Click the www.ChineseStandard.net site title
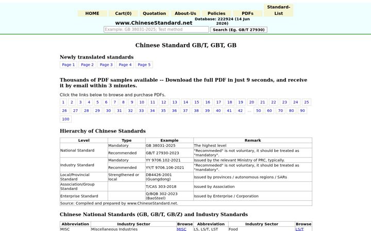Viewport: 371px width, 231px height. click(154, 23)
